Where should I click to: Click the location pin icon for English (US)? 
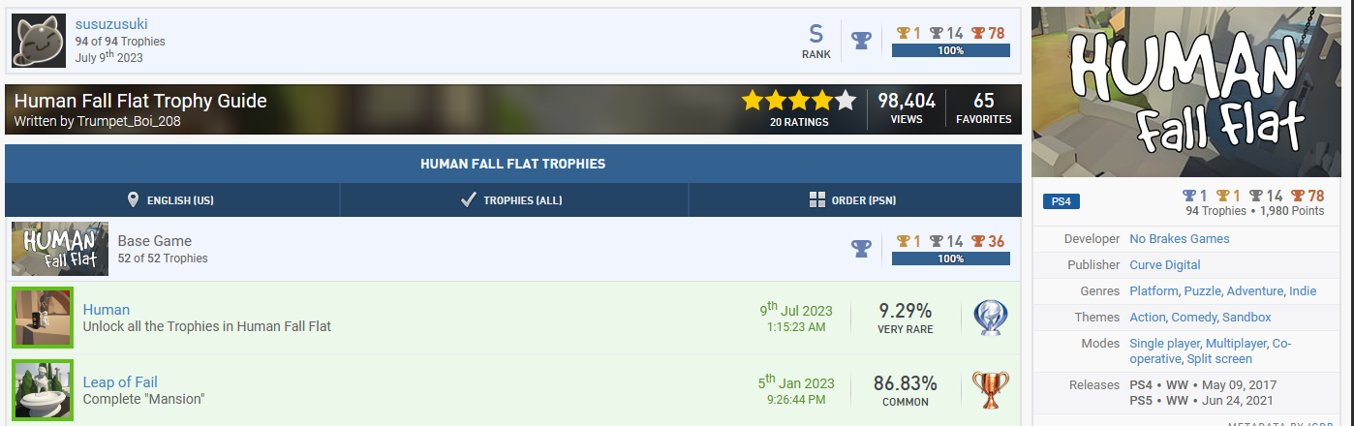(133, 200)
